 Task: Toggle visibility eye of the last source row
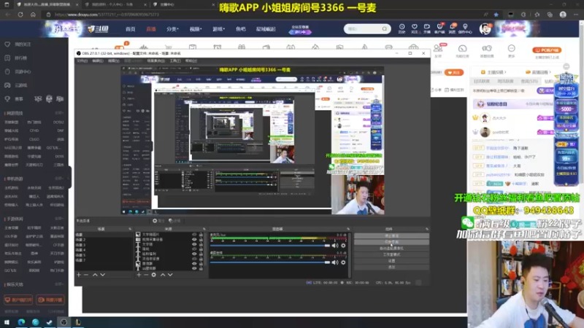[x=194, y=268]
